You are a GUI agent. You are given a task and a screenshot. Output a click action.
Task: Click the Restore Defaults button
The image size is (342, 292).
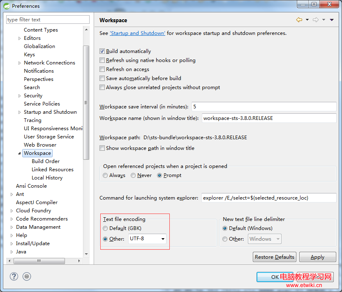point(275,257)
